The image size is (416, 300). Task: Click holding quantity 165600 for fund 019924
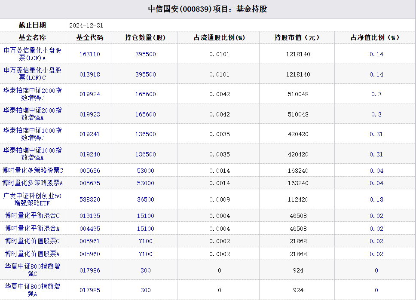click(x=145, y=94)
